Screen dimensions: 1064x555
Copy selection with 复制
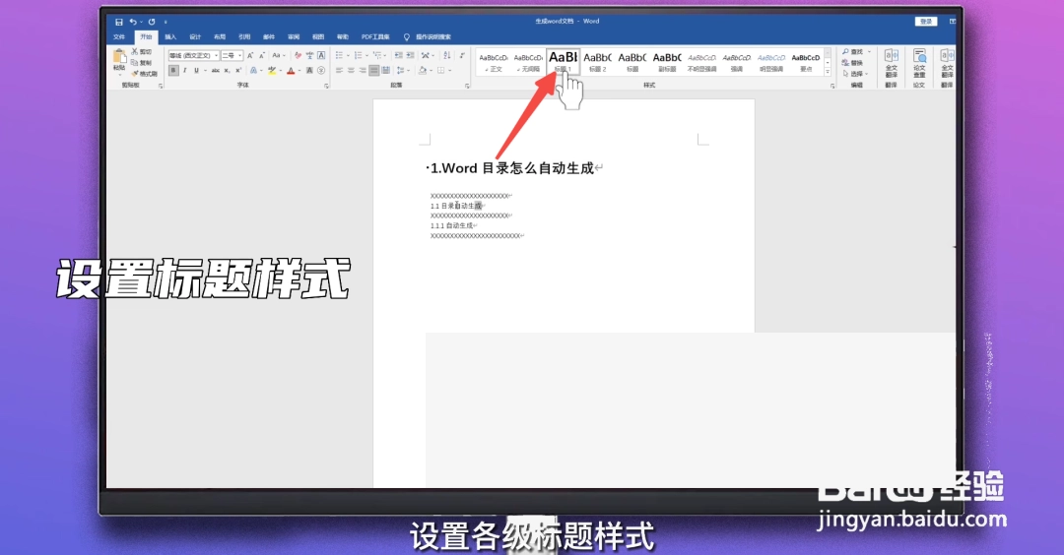(141, 62)
